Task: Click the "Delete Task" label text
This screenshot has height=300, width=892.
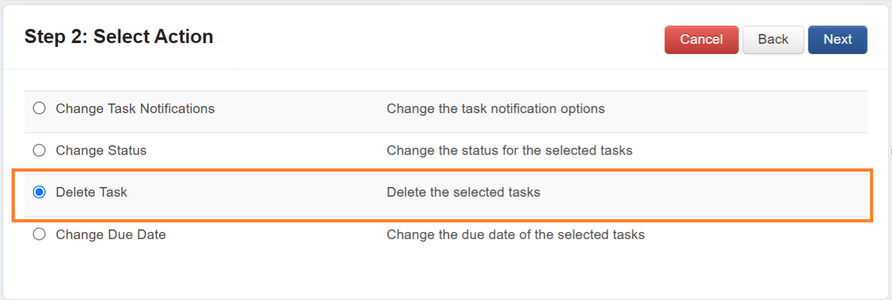Action: (x=91, y=192)
